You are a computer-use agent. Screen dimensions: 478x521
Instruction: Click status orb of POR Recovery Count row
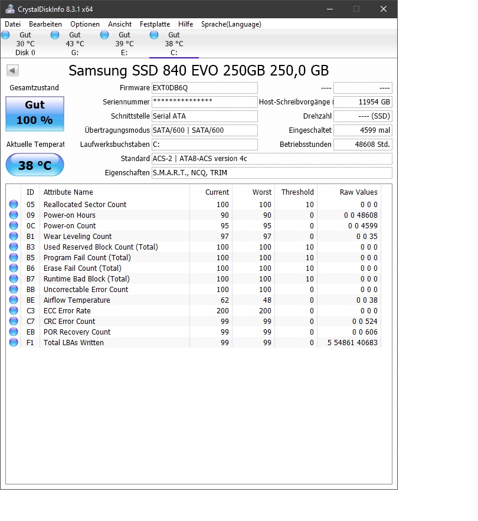pyautogui.click(x=14, y=332)
